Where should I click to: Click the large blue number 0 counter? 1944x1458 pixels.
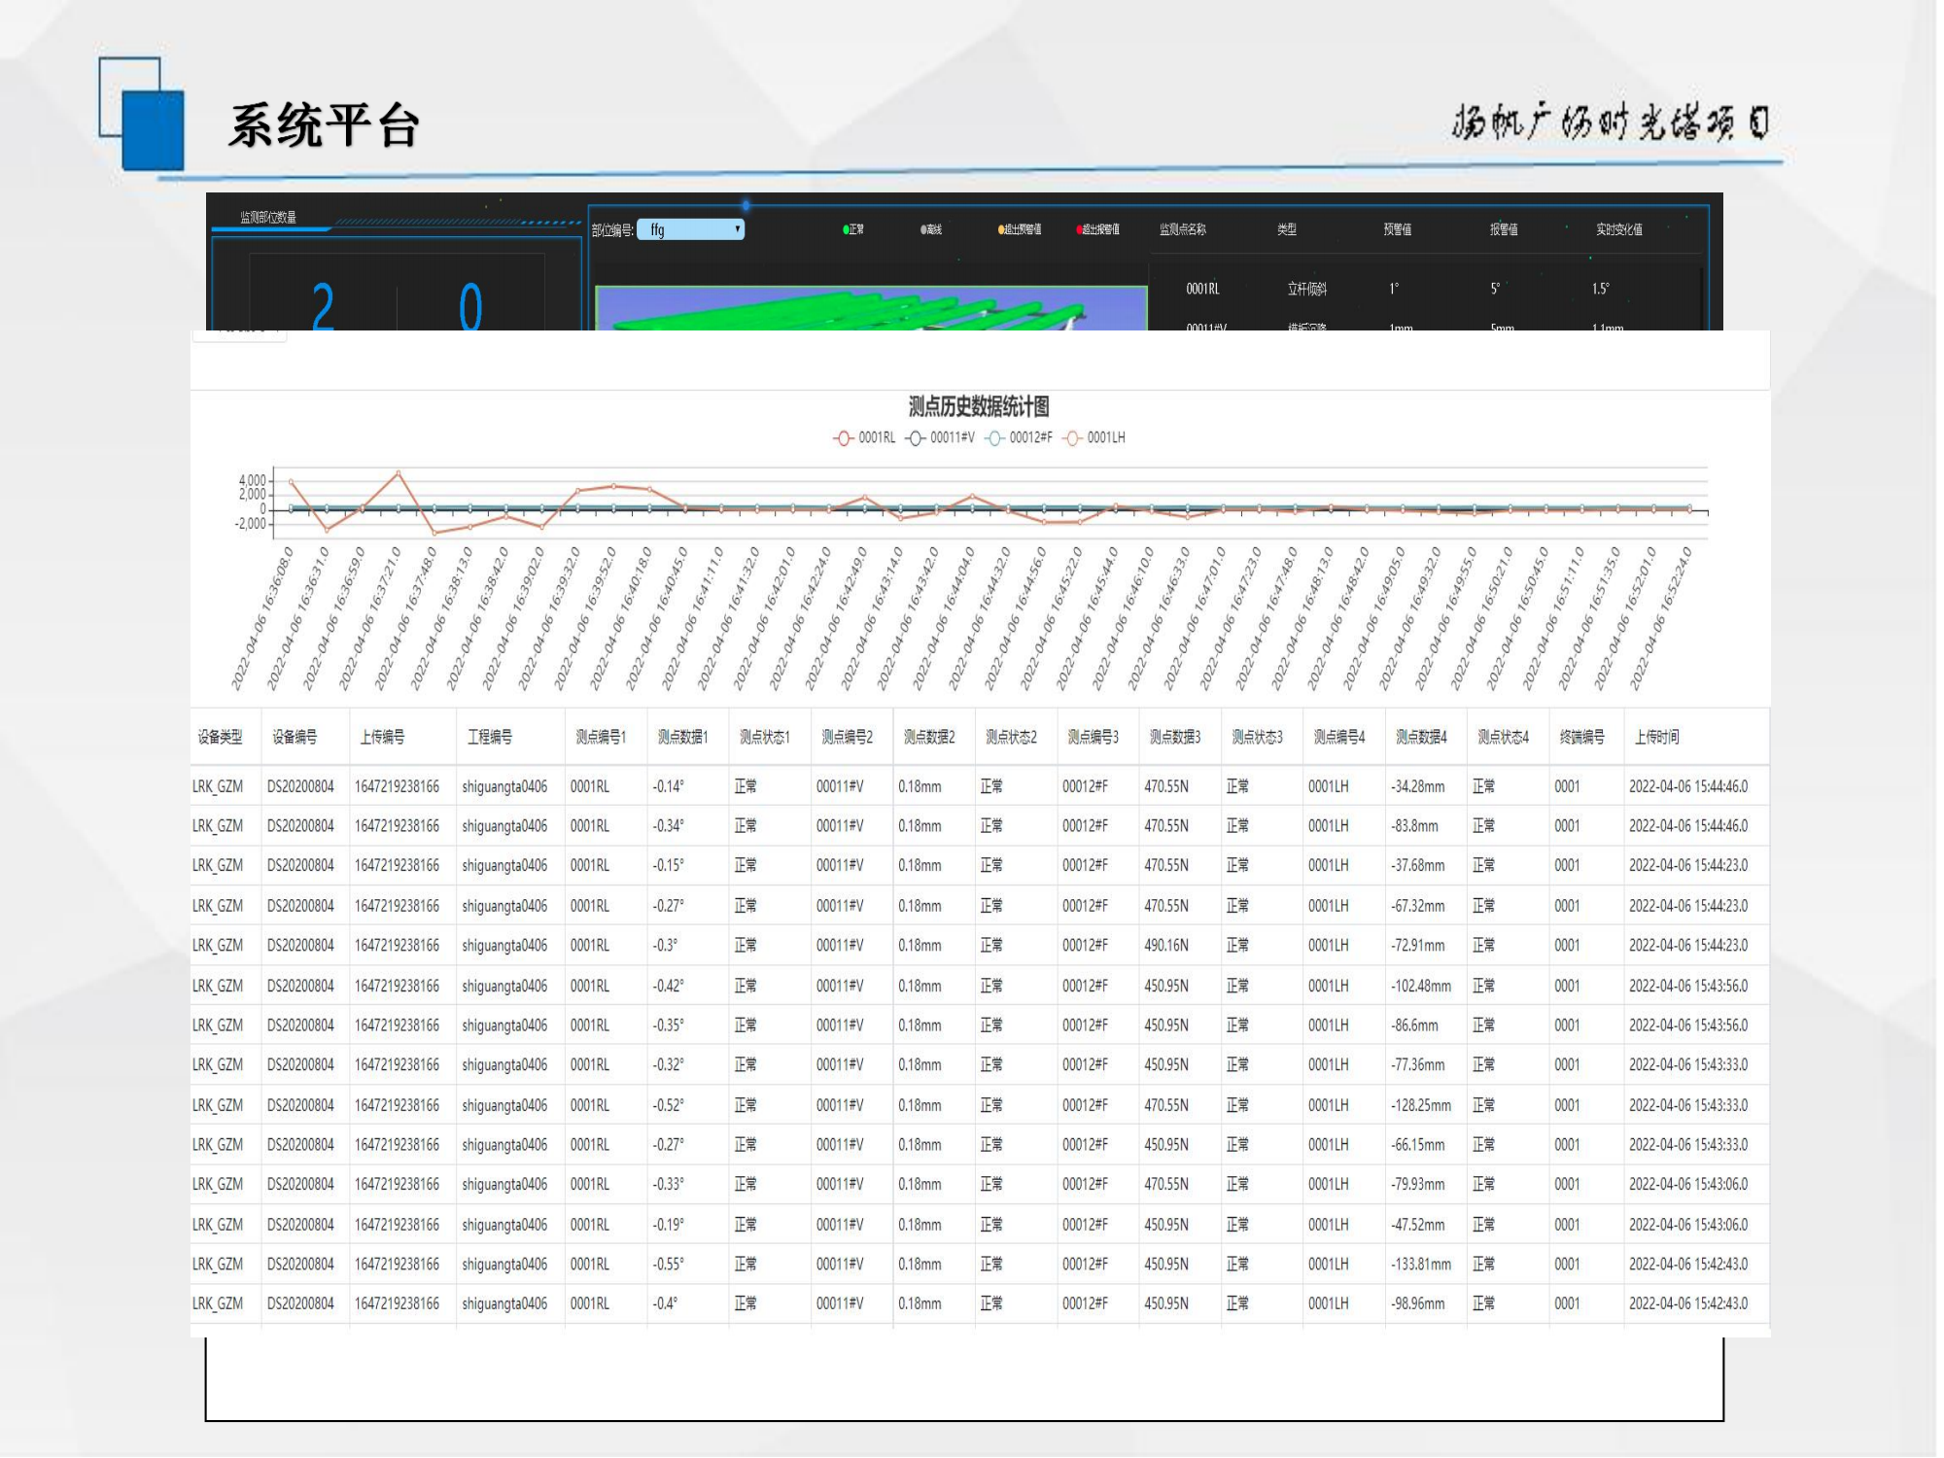470,307
